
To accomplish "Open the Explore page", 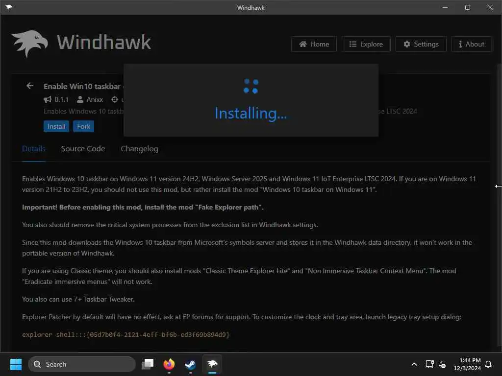I will pos(366,44).
